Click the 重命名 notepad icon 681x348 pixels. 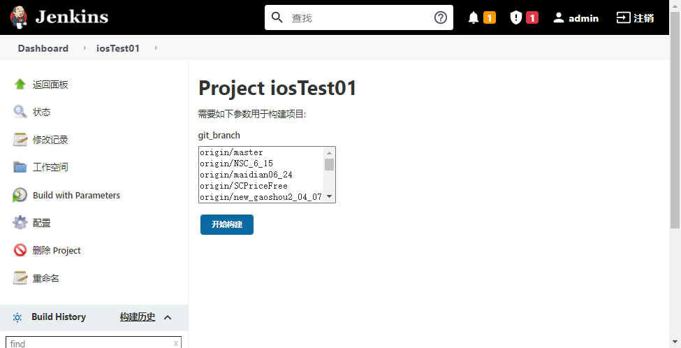[20, 278]
